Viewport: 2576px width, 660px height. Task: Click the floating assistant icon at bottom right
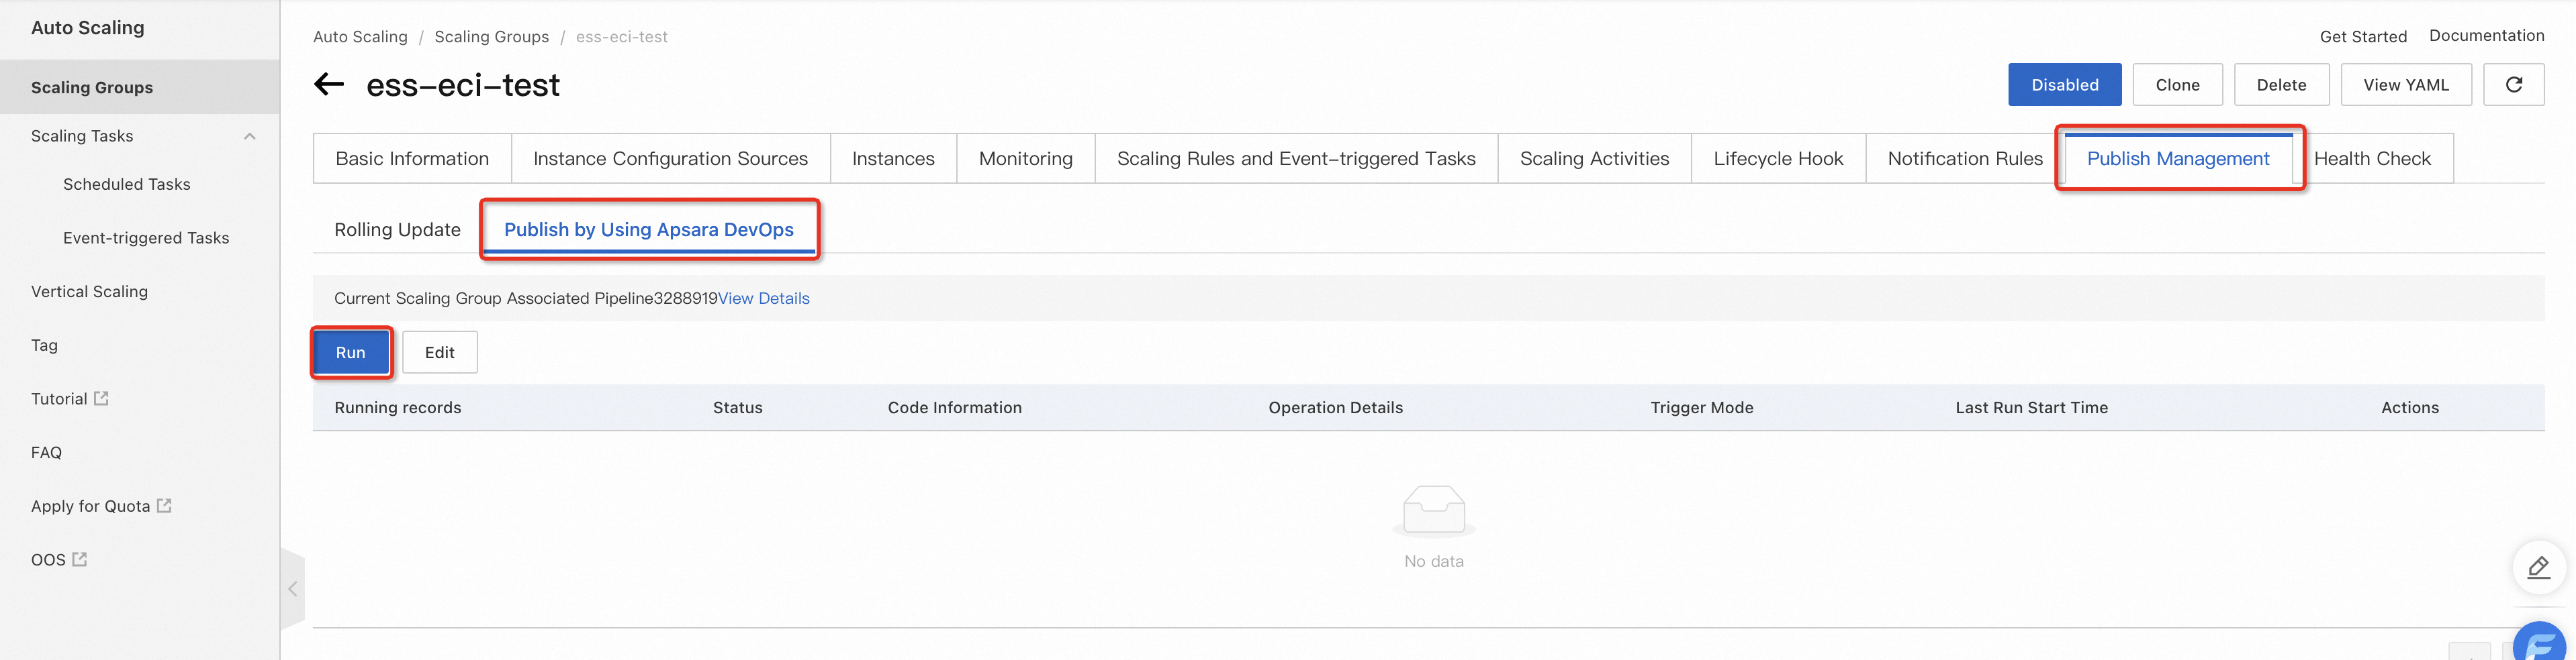coord(2541,644)
